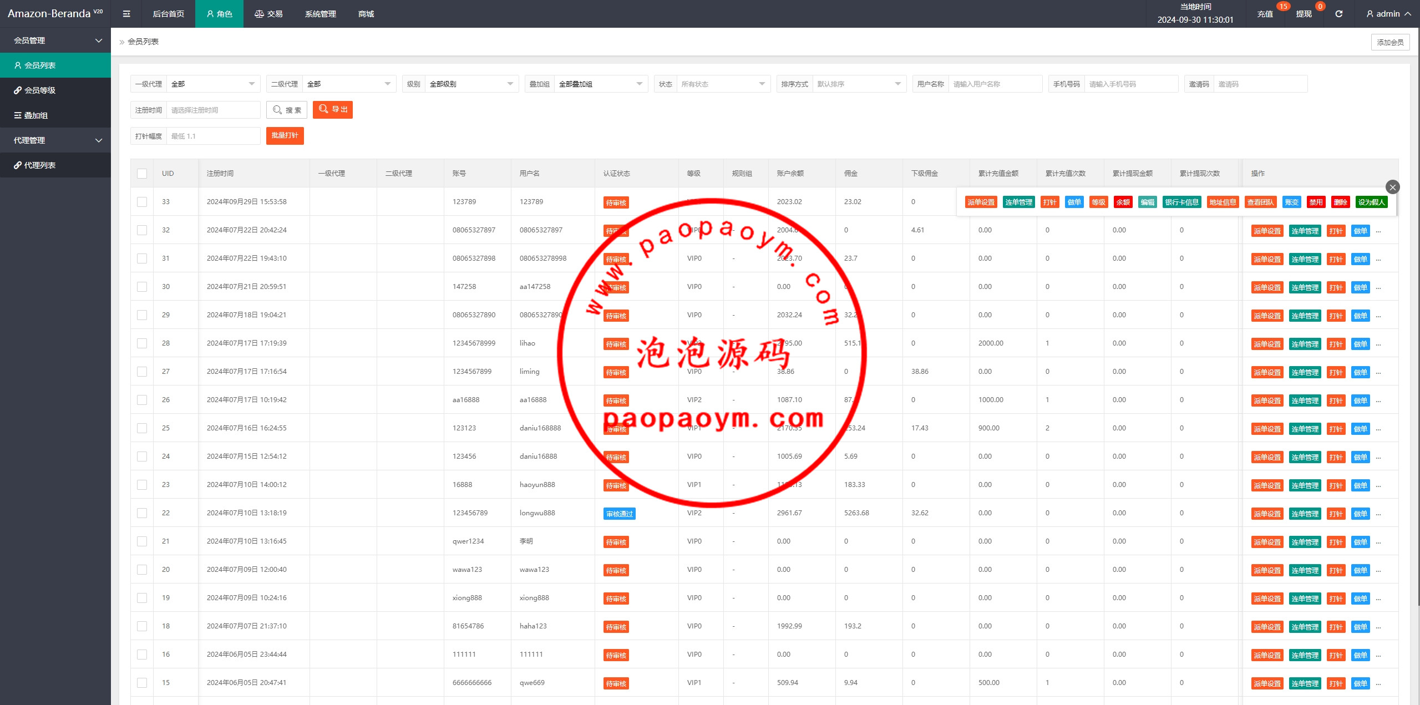
Task: Open the 状态 status dropdown
Action: [724, 84]
